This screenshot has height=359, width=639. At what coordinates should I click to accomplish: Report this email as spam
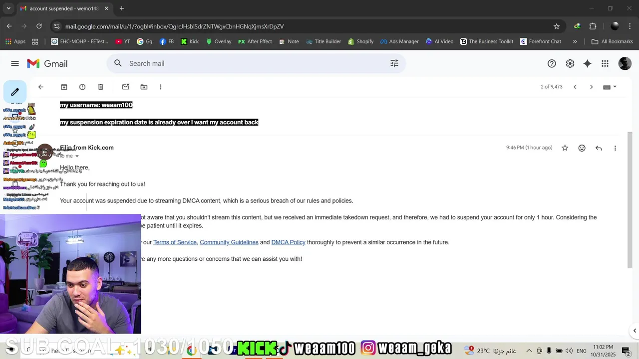pos(82,87)
